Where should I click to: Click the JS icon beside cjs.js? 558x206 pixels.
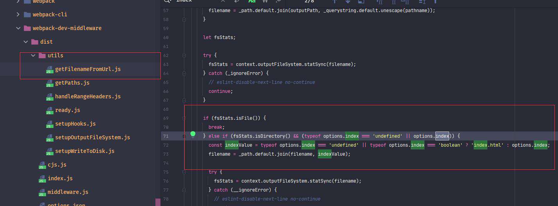[42, 165]
